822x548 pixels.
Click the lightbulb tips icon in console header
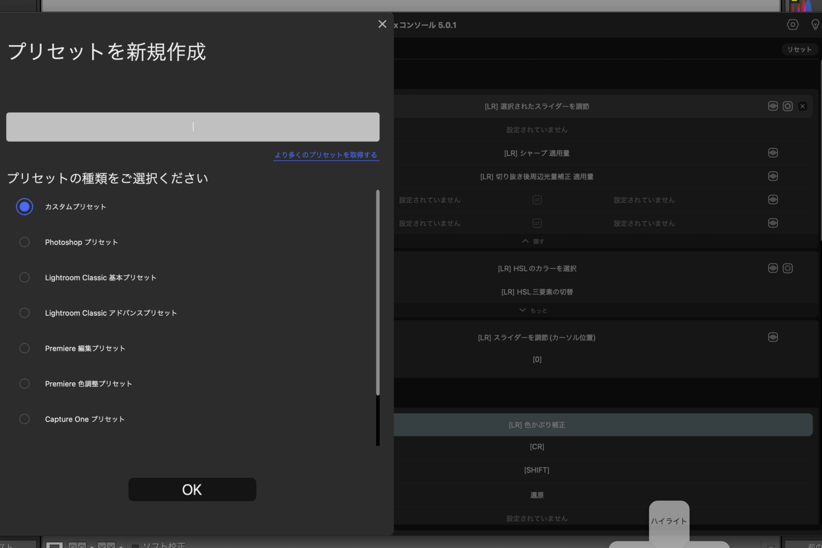point(815,24)
